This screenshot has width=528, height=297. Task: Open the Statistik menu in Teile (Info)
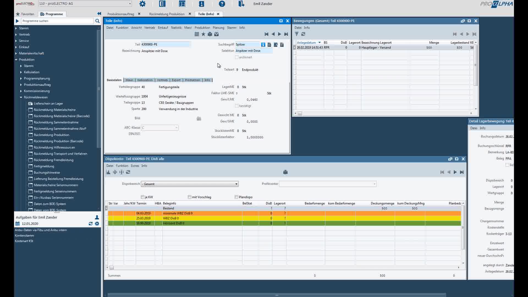(176, 28)
